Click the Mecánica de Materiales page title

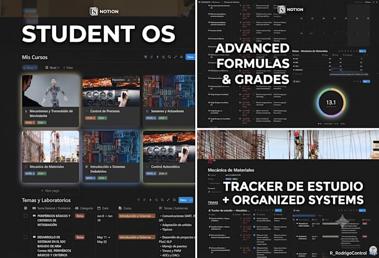click(x=231, y=170)
